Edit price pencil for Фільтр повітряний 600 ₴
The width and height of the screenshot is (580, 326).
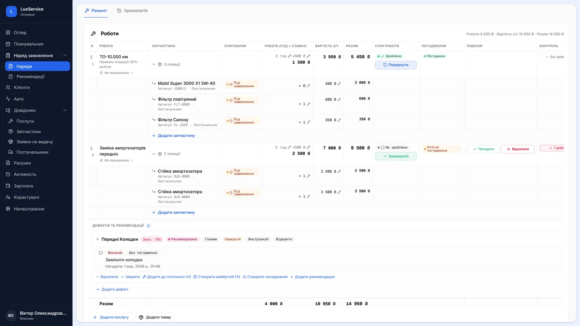click(339, 99)
